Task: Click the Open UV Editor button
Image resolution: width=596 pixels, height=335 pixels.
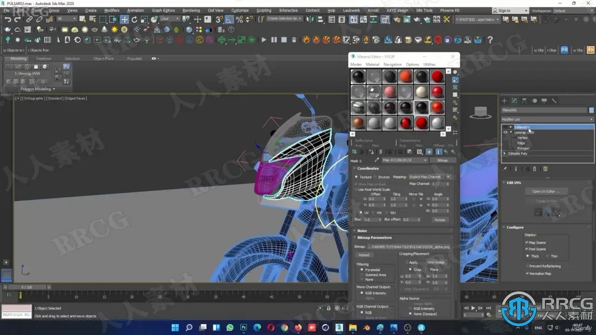Action: point(547,191)
